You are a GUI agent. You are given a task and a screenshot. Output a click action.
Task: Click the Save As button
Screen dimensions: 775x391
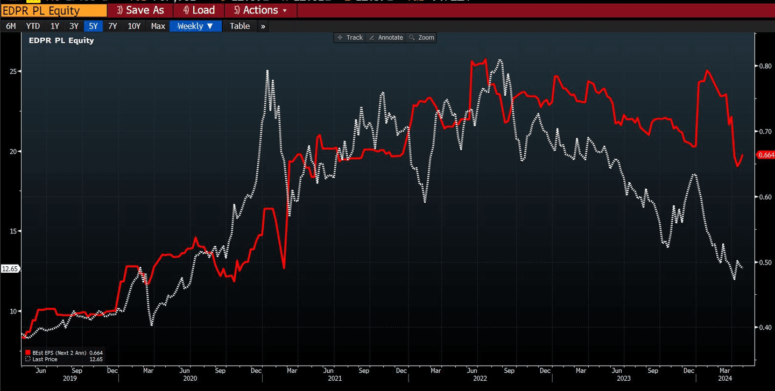pos(140,10)
